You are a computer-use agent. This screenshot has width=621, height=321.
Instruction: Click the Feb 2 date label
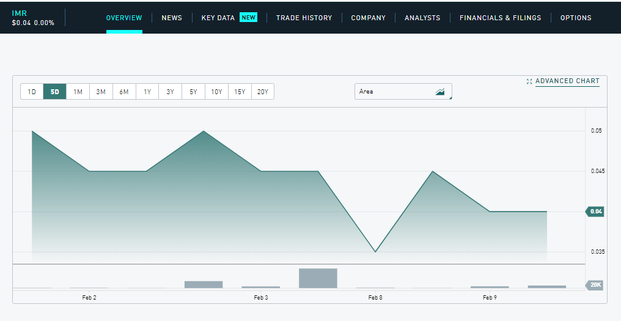(x=89, y=298)
